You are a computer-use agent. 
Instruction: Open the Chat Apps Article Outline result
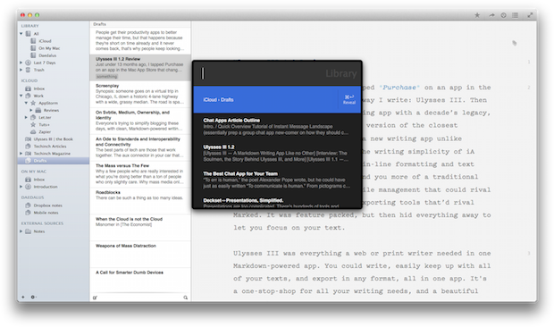tap(277, 126)
